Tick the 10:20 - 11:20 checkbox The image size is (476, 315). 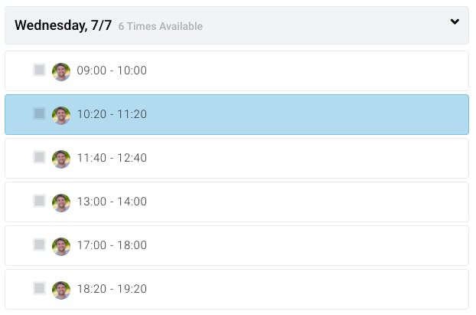(x=39, y=113)
